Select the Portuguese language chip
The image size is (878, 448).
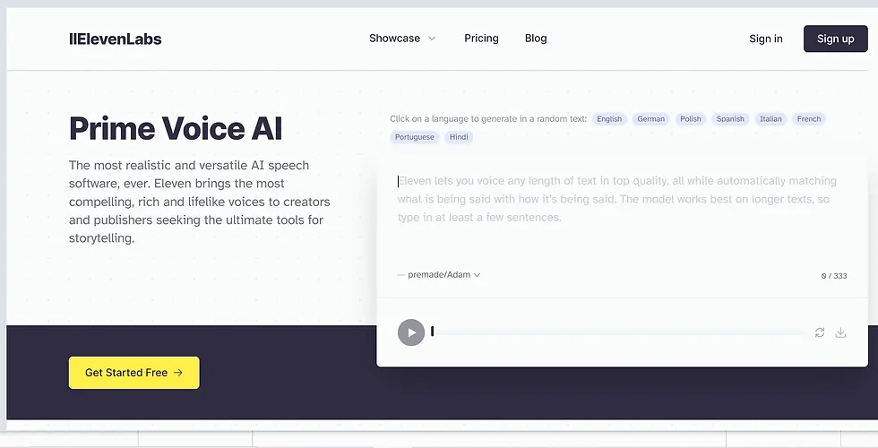[414, 136]
